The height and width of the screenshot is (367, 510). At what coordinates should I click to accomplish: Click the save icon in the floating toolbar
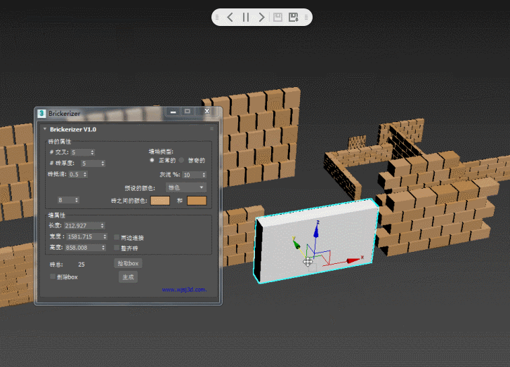pos(278,17)
